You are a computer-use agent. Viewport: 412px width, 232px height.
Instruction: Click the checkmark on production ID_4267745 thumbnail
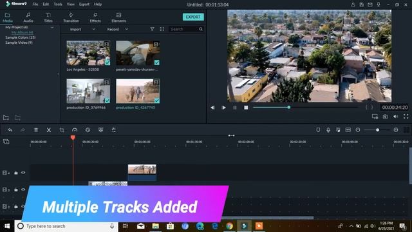(156, 101)
